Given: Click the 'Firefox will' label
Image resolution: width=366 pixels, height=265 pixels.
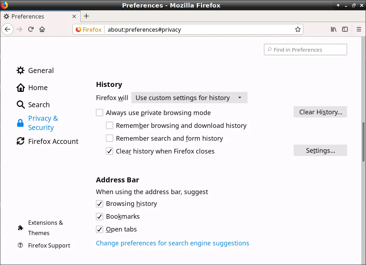Looking at the screenshot, I should click(x=112, y=98).
